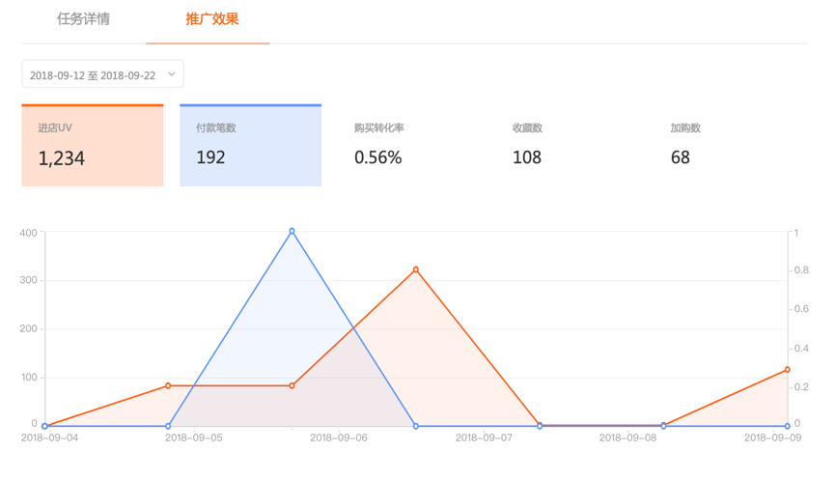The image size is (835, 480).
Task: Select the 购买转化率 metric card
Action: click(409, 146)
